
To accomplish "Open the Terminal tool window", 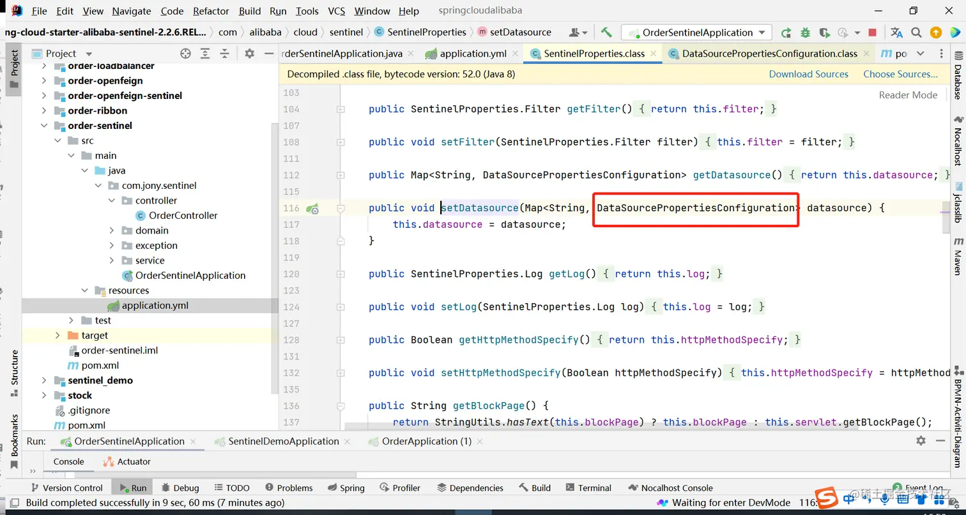I will click(x=588, y=488).
